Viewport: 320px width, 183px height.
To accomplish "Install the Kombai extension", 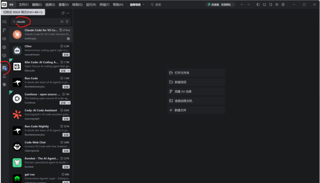I will pos(66,167).
